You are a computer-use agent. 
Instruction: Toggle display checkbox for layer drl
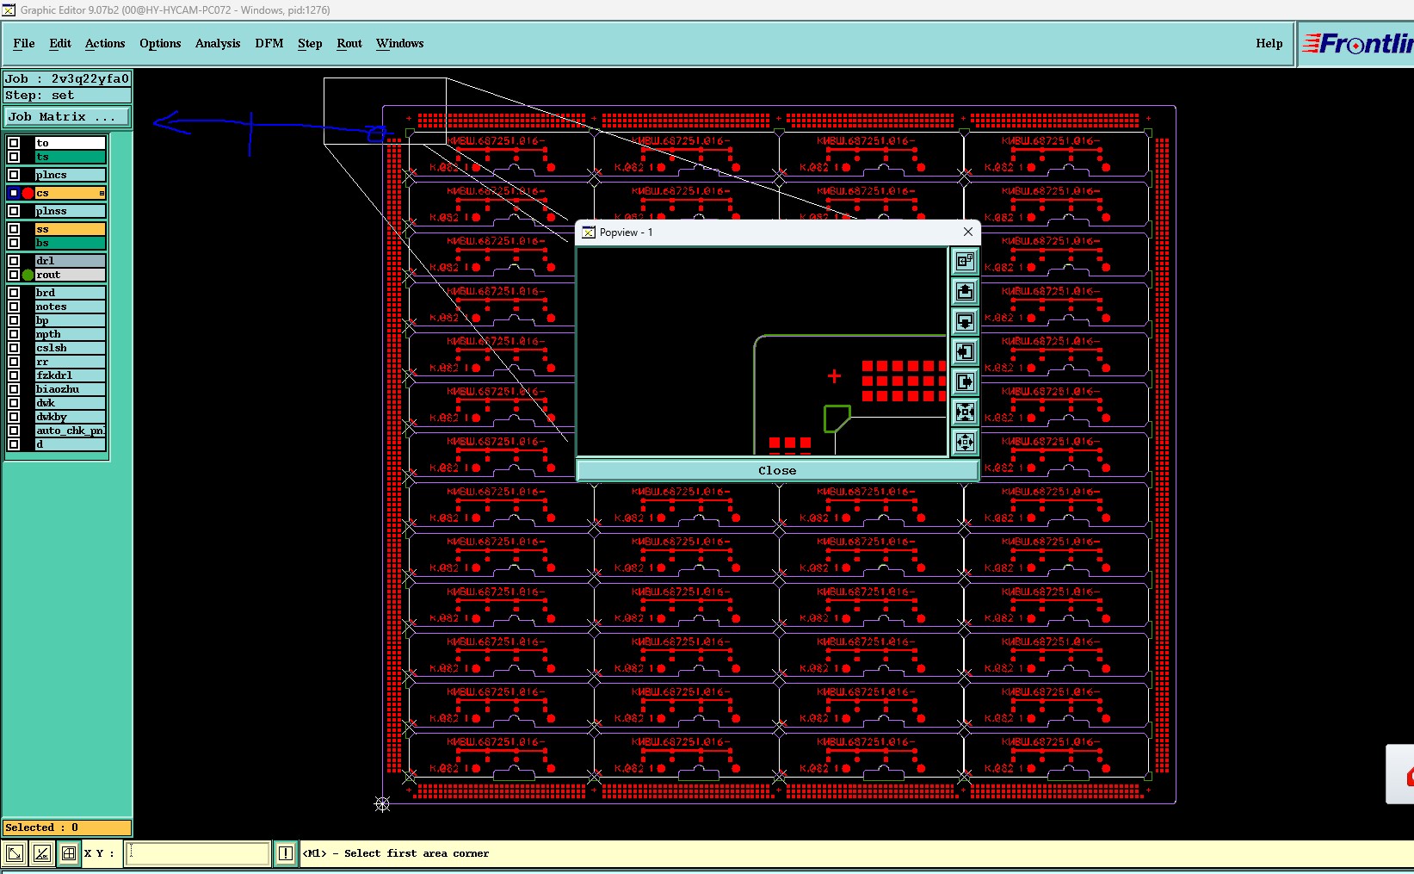[14, 261]
